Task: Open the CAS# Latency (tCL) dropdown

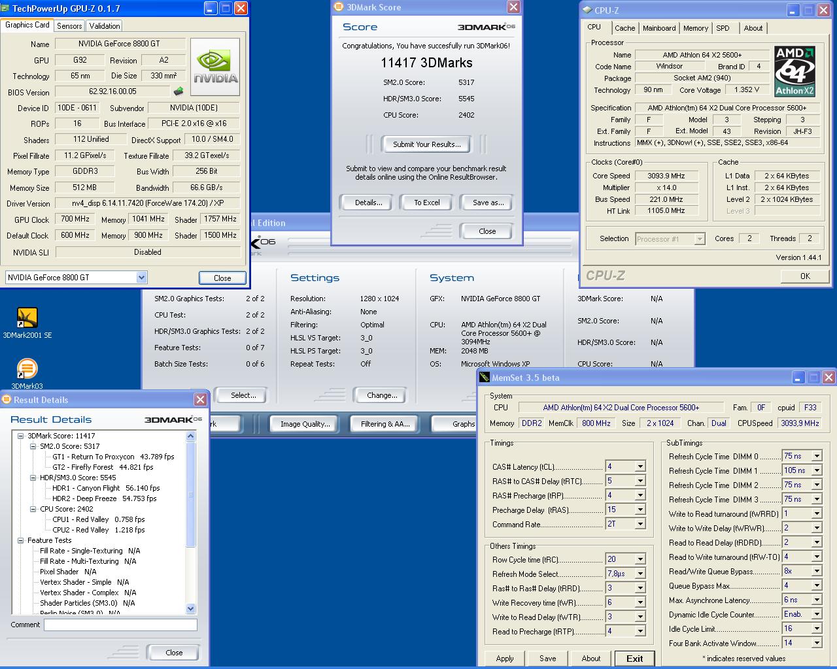Action: click(x=640, y=466)
